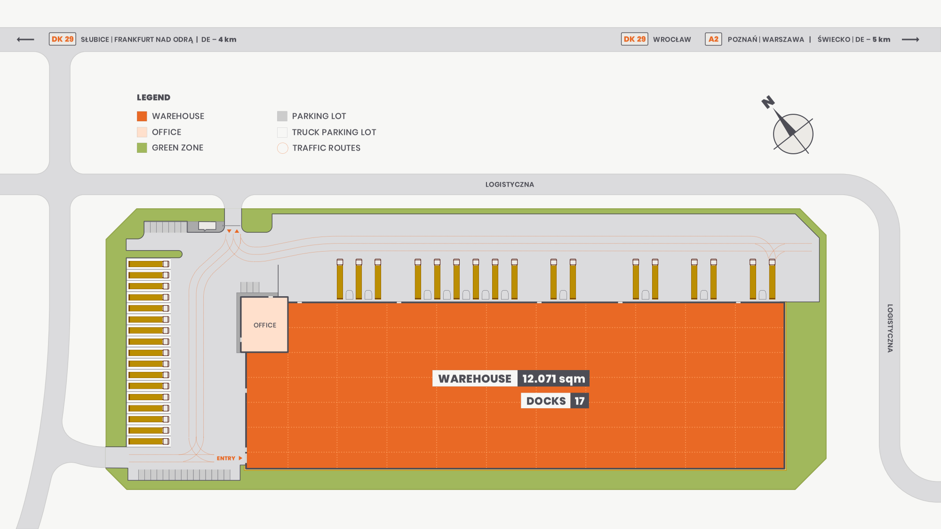This screenshot has height=529, width=941.
Task: Click the north compass icon
Action: (792, 133)
